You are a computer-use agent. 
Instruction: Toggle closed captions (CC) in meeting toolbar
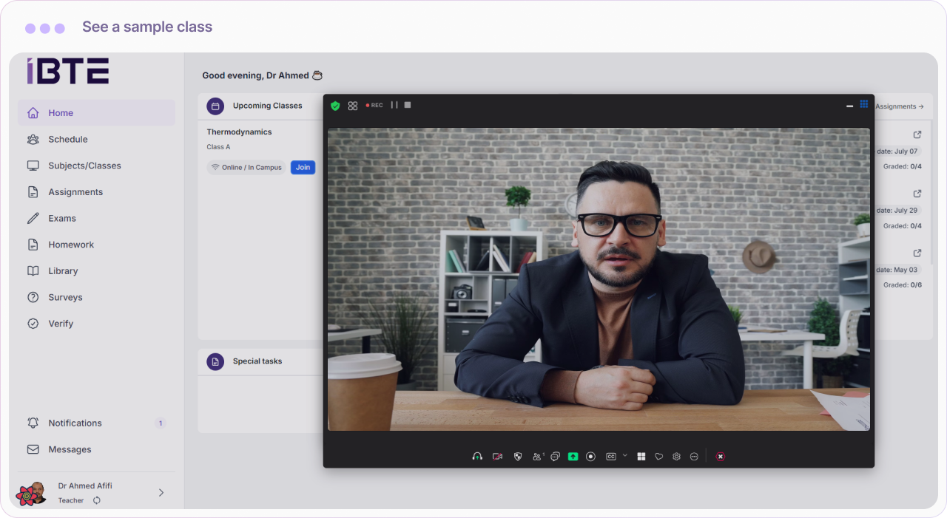tap(611, 457)
